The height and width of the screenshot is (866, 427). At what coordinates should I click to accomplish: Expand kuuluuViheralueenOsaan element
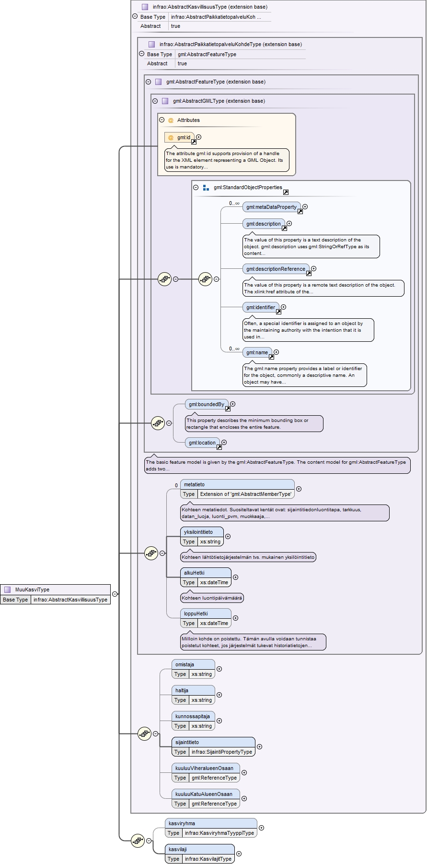[x=244, y=772]
